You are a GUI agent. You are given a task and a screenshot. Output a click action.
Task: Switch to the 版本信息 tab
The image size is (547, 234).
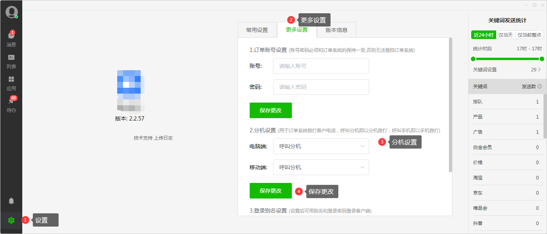pos(336,30)
